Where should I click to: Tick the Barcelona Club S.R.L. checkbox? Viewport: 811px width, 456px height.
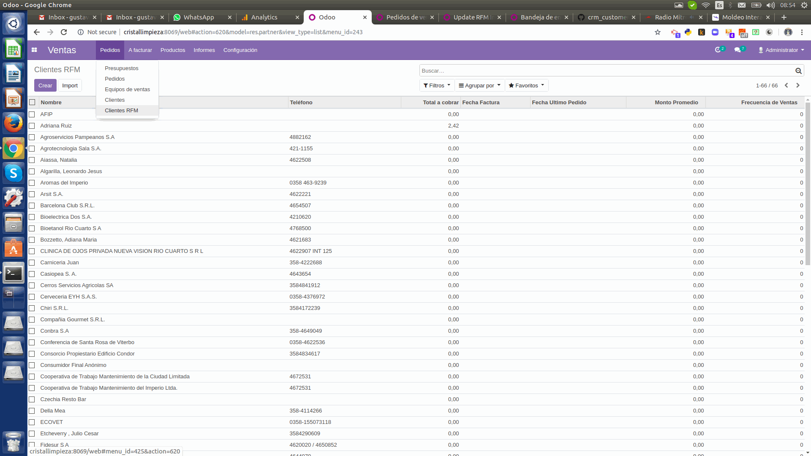click(x=32, y=206)
